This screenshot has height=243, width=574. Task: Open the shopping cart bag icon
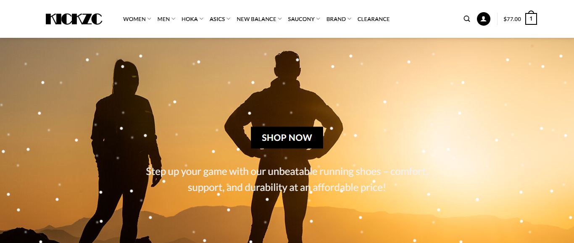531,18
